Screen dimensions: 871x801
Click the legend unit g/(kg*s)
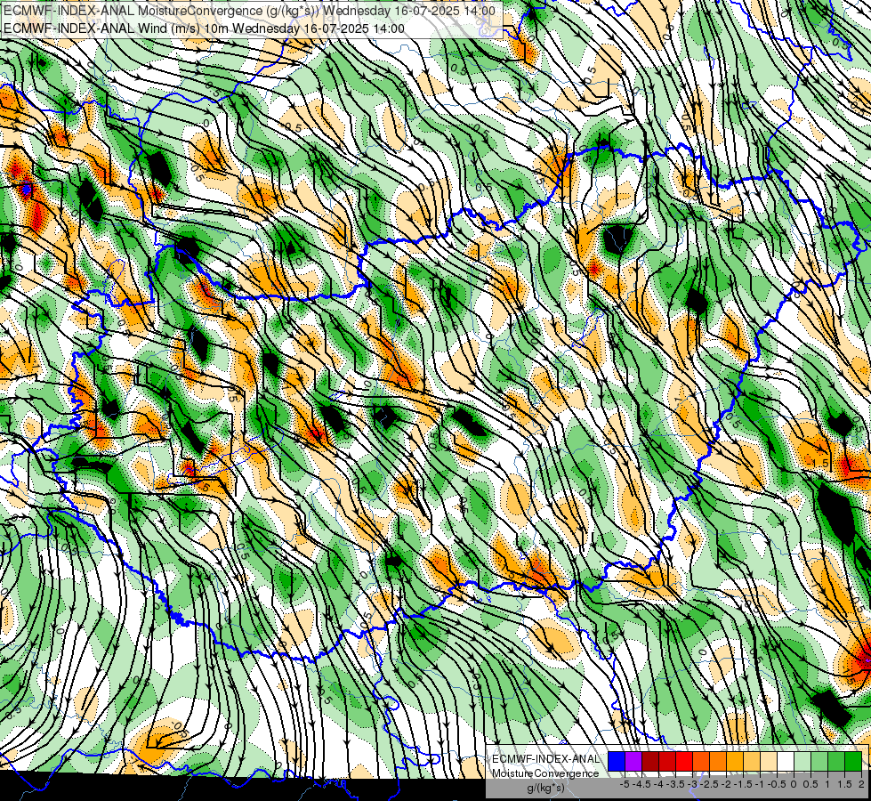pyautogui.click(x=546, y=788)
